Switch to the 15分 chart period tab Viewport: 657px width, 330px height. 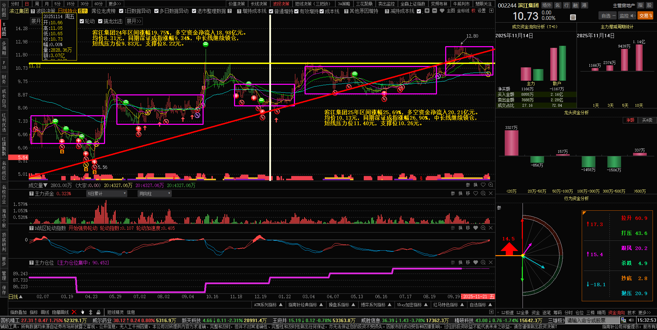click(71, 4)
